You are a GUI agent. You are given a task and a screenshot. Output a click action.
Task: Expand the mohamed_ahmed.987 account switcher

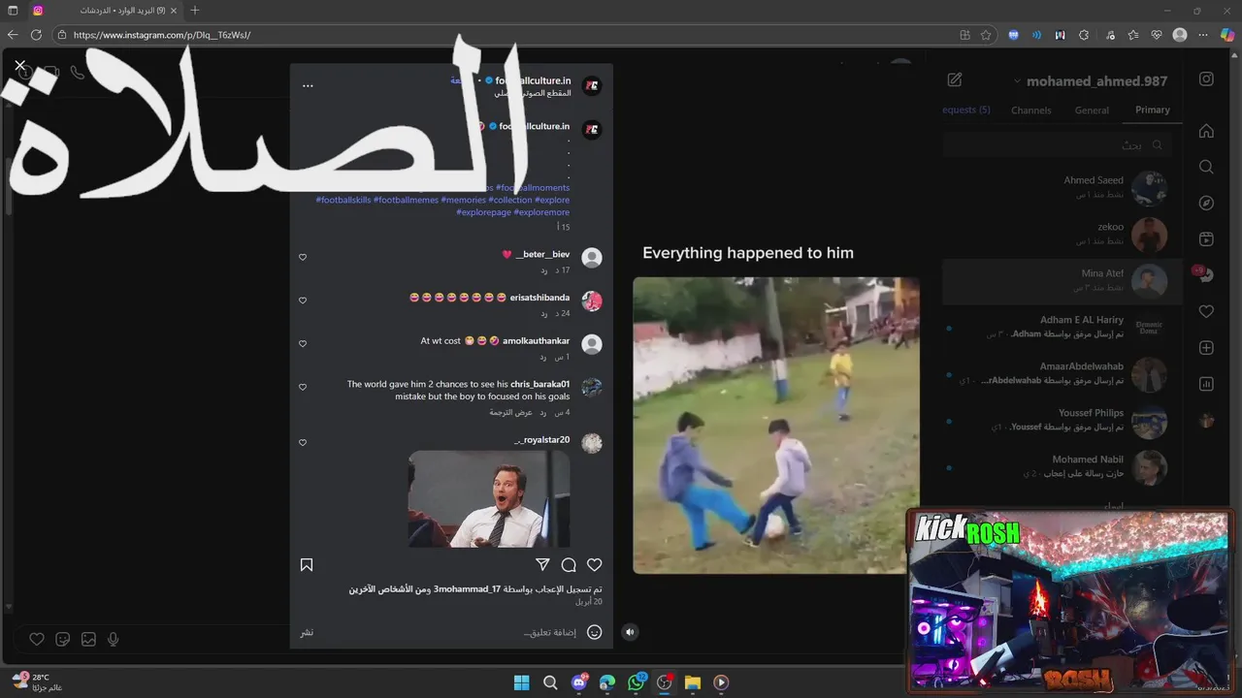point(1091,81)
